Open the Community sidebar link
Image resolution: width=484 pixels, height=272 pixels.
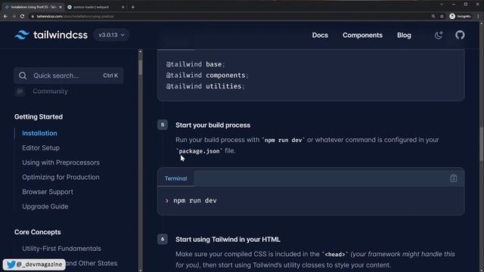pyautogui.click(x=50, y=91)
